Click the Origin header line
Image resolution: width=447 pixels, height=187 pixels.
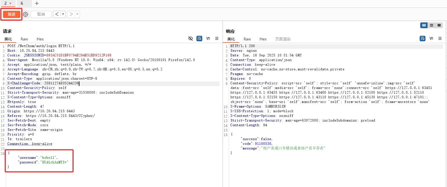41,111
